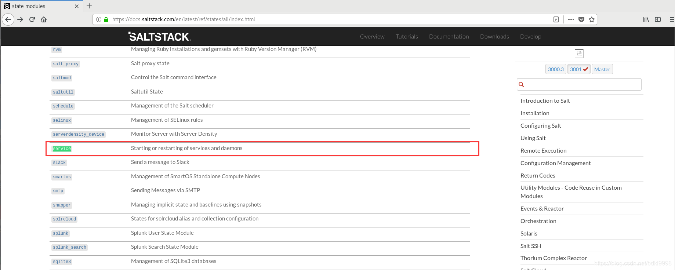Open the solrcloud module link
Screen dimensions: 675x270
(64, 219)
